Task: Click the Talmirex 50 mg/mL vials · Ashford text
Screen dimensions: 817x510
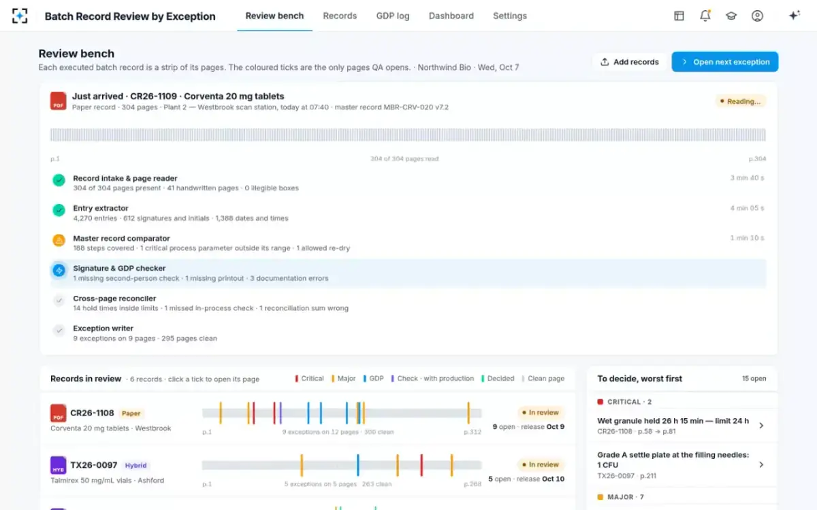Action: [x=107, y=480]
